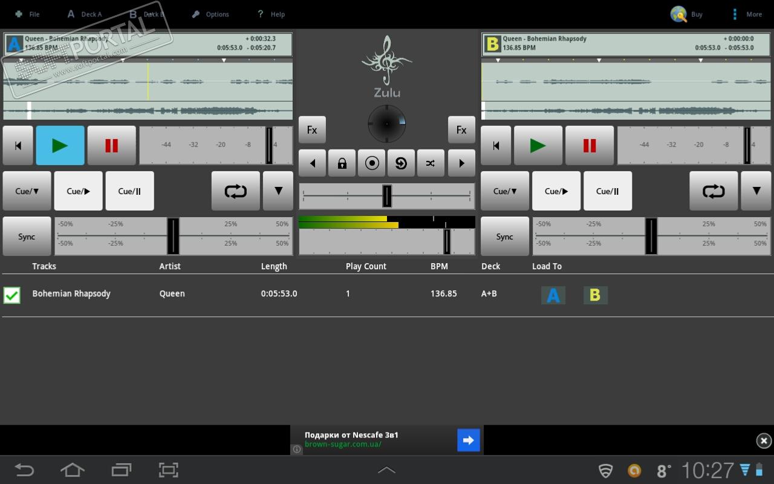774x484 pixels.
Task: Play Deck B with the green play button
Action: point(538,146)
